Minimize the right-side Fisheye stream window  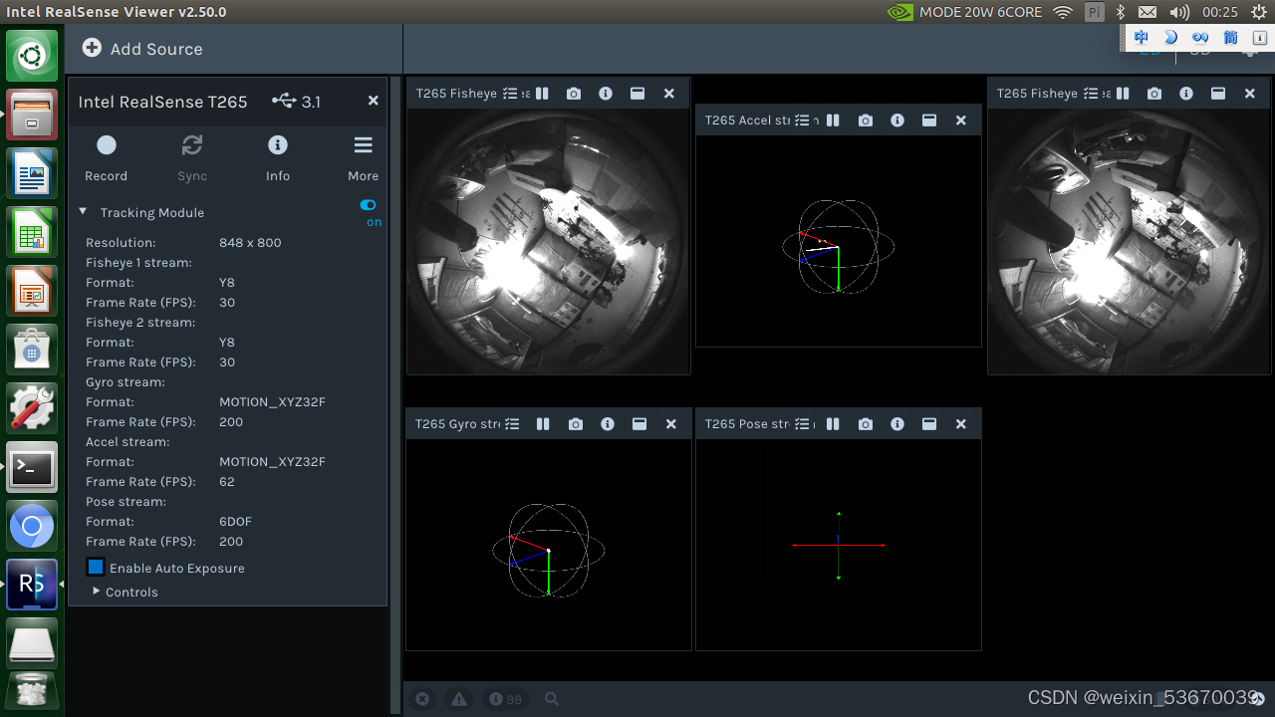tap(1218, 93)
